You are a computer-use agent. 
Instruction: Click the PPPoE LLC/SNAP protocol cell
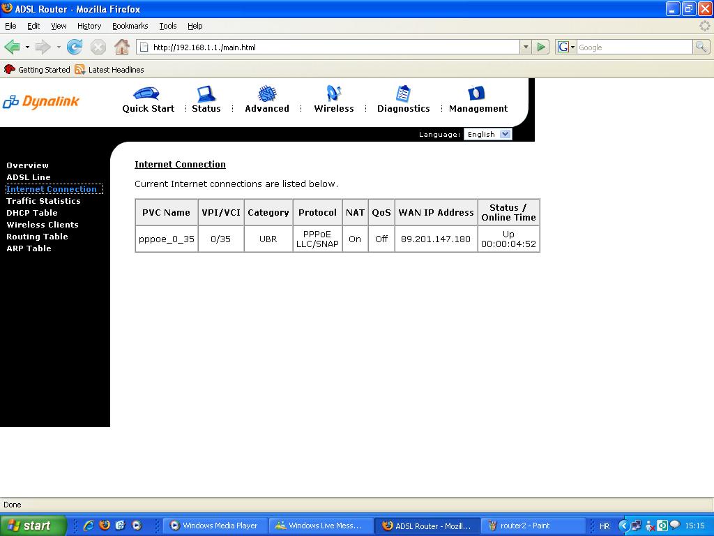317,239
